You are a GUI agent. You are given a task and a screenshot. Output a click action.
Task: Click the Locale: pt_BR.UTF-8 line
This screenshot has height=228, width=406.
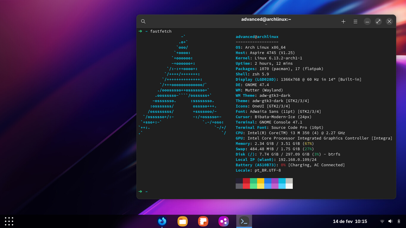tap(258, 170)
